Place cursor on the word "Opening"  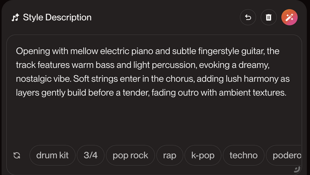33,51
